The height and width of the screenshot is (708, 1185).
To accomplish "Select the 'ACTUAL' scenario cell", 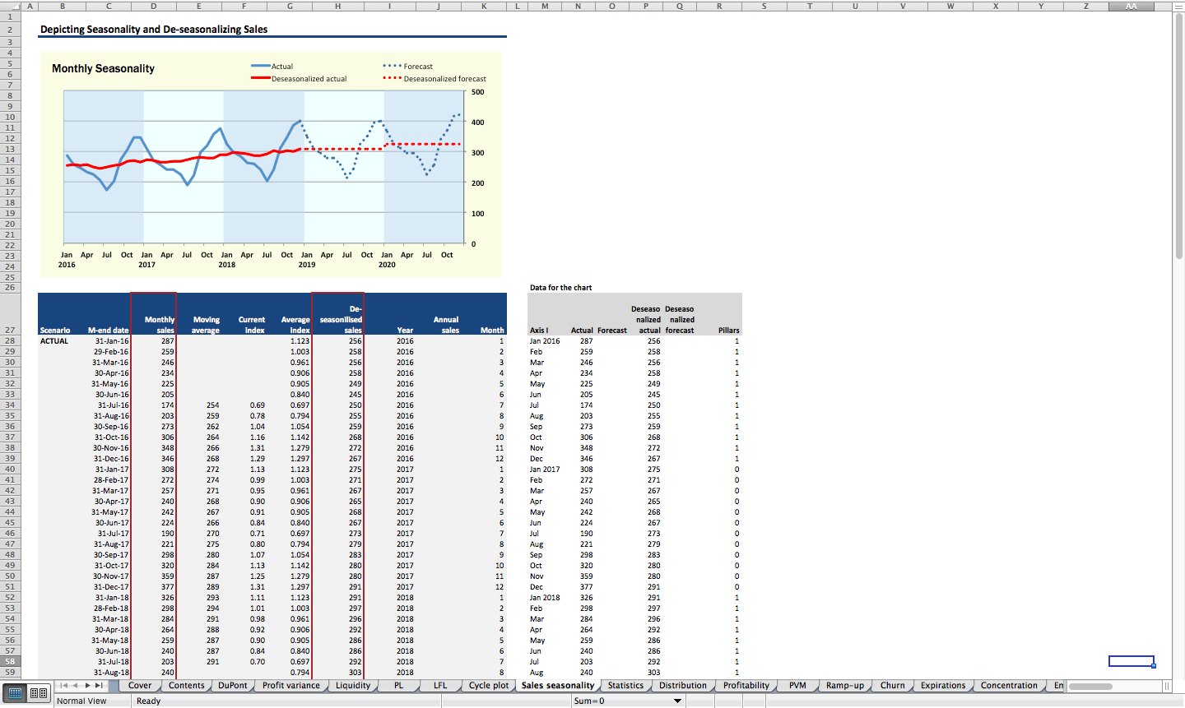I will tap(62, 340).
